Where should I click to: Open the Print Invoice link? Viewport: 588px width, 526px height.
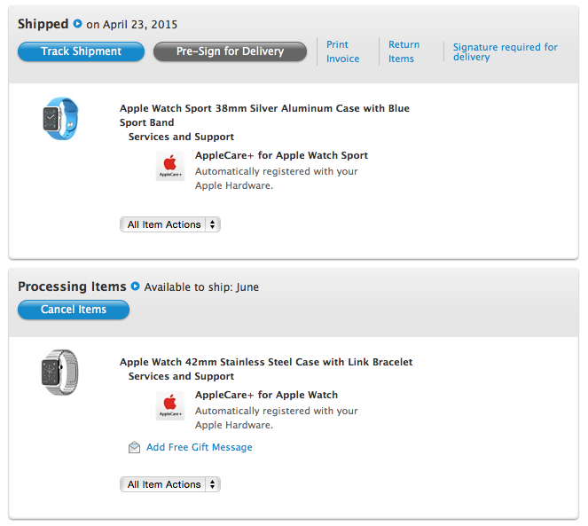342,51
